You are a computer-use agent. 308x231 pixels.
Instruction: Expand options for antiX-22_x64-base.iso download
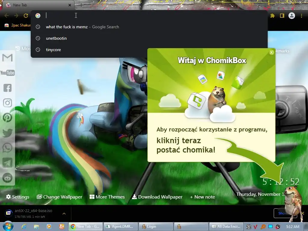[64, 213]
